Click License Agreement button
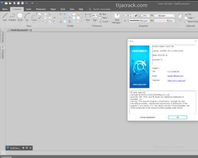The height and width of the screenshot is (158, 198). pos(147,117)
